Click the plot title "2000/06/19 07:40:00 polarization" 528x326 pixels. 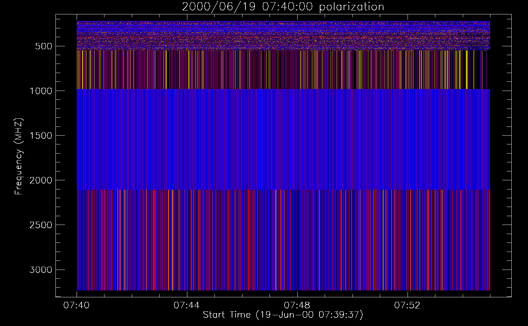283,7
